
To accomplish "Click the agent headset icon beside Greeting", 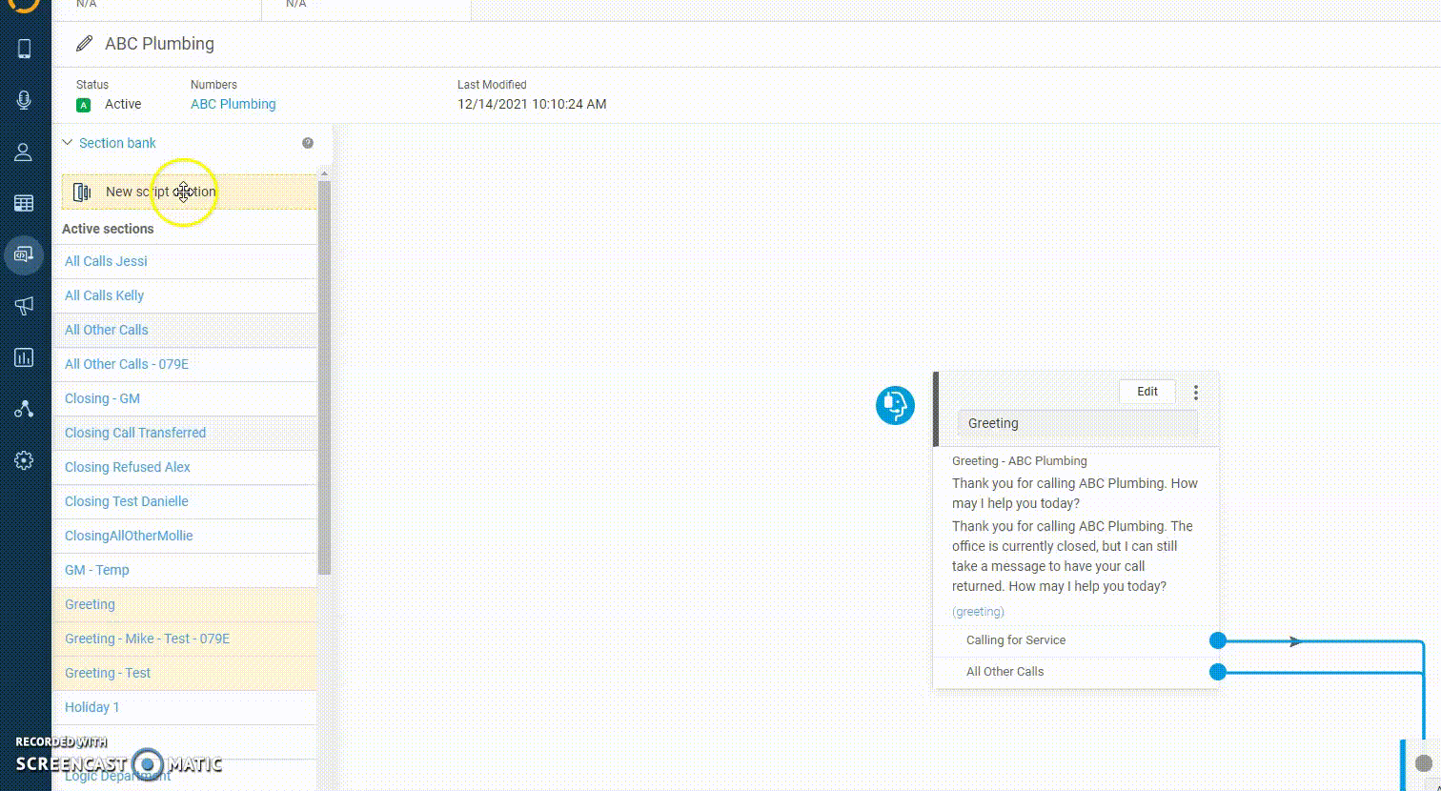I will click(x=895, y=405).
